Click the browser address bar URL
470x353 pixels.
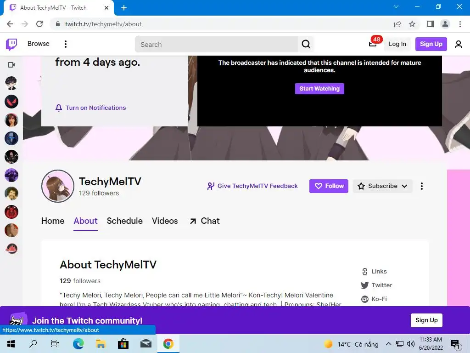(103, 24)
